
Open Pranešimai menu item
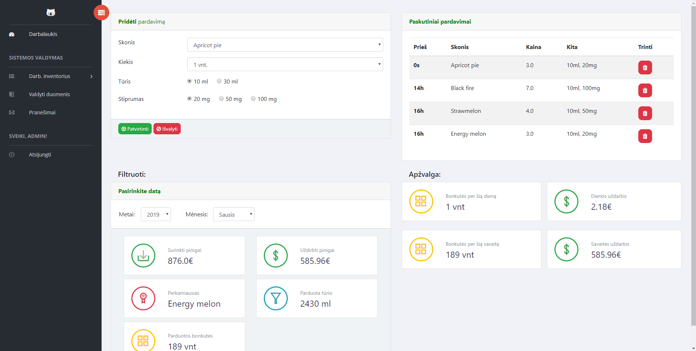point(42,113)
